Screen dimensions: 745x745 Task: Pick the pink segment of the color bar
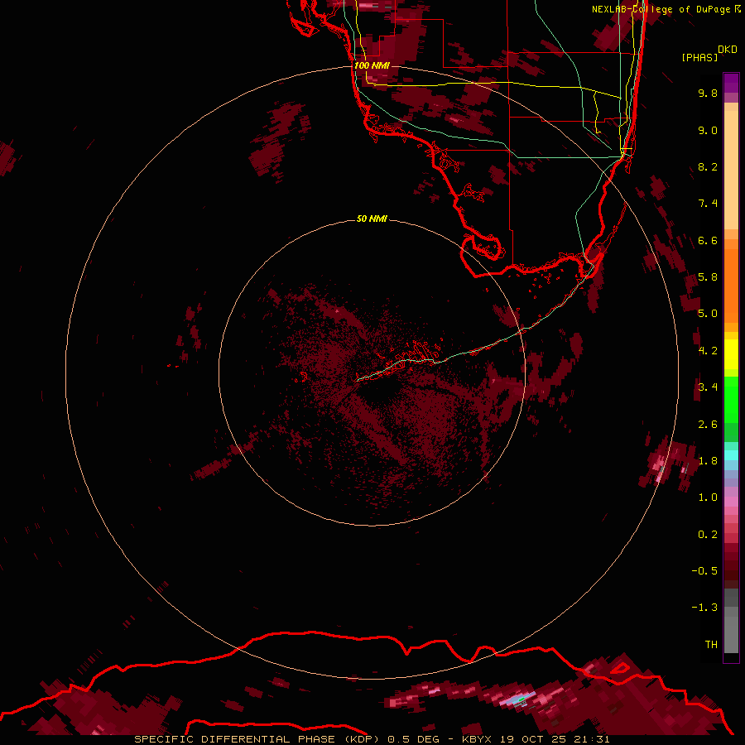tap(731, 502)
